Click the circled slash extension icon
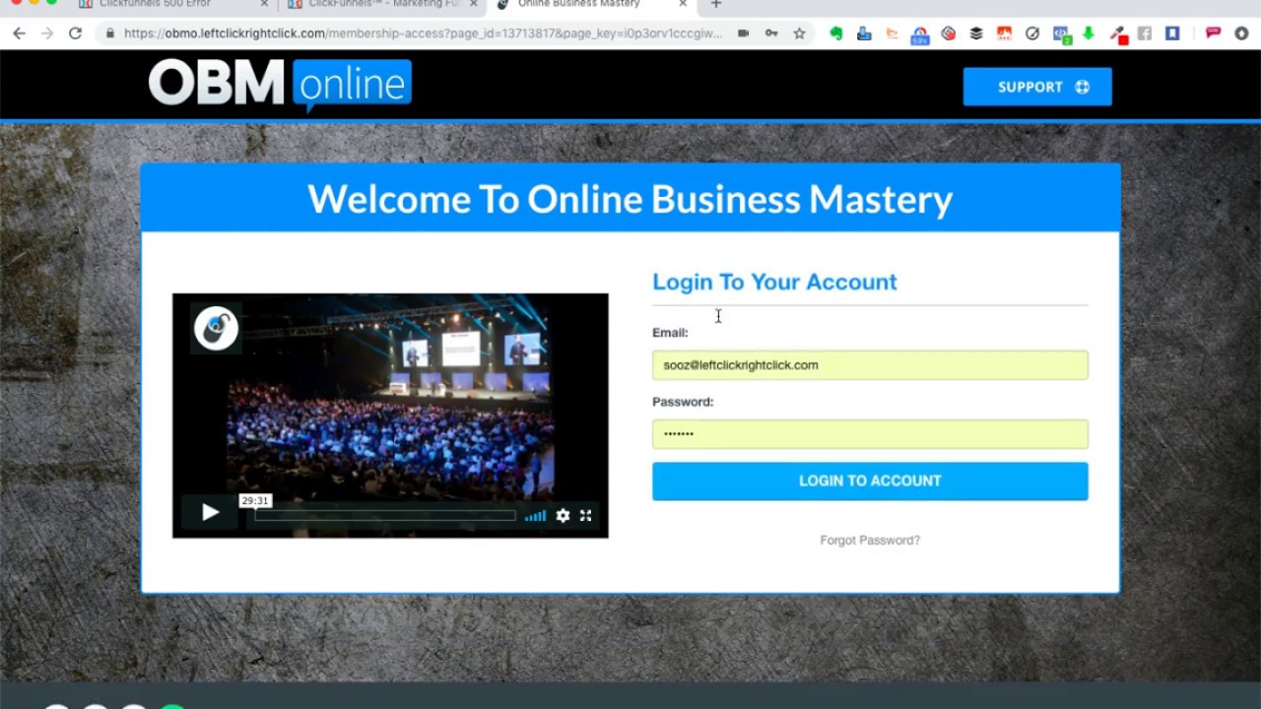The width and height of the screenshot is (1261, 709). [x=1032, y=33]
